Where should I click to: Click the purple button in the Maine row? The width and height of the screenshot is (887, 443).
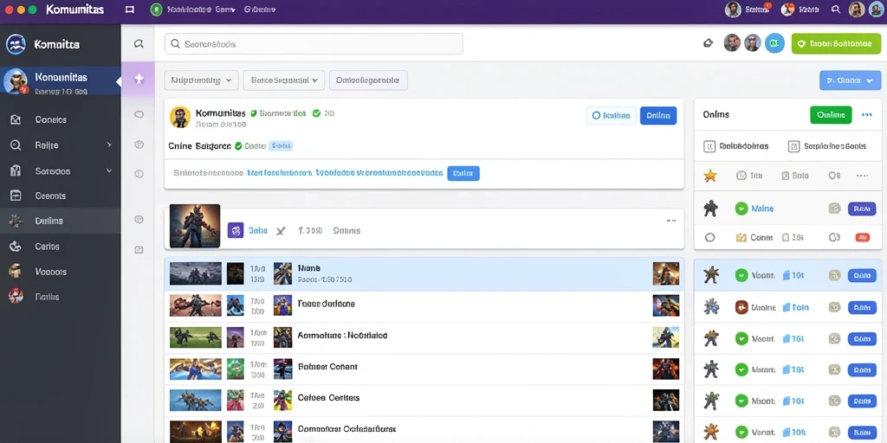click(x=862, y=209)
